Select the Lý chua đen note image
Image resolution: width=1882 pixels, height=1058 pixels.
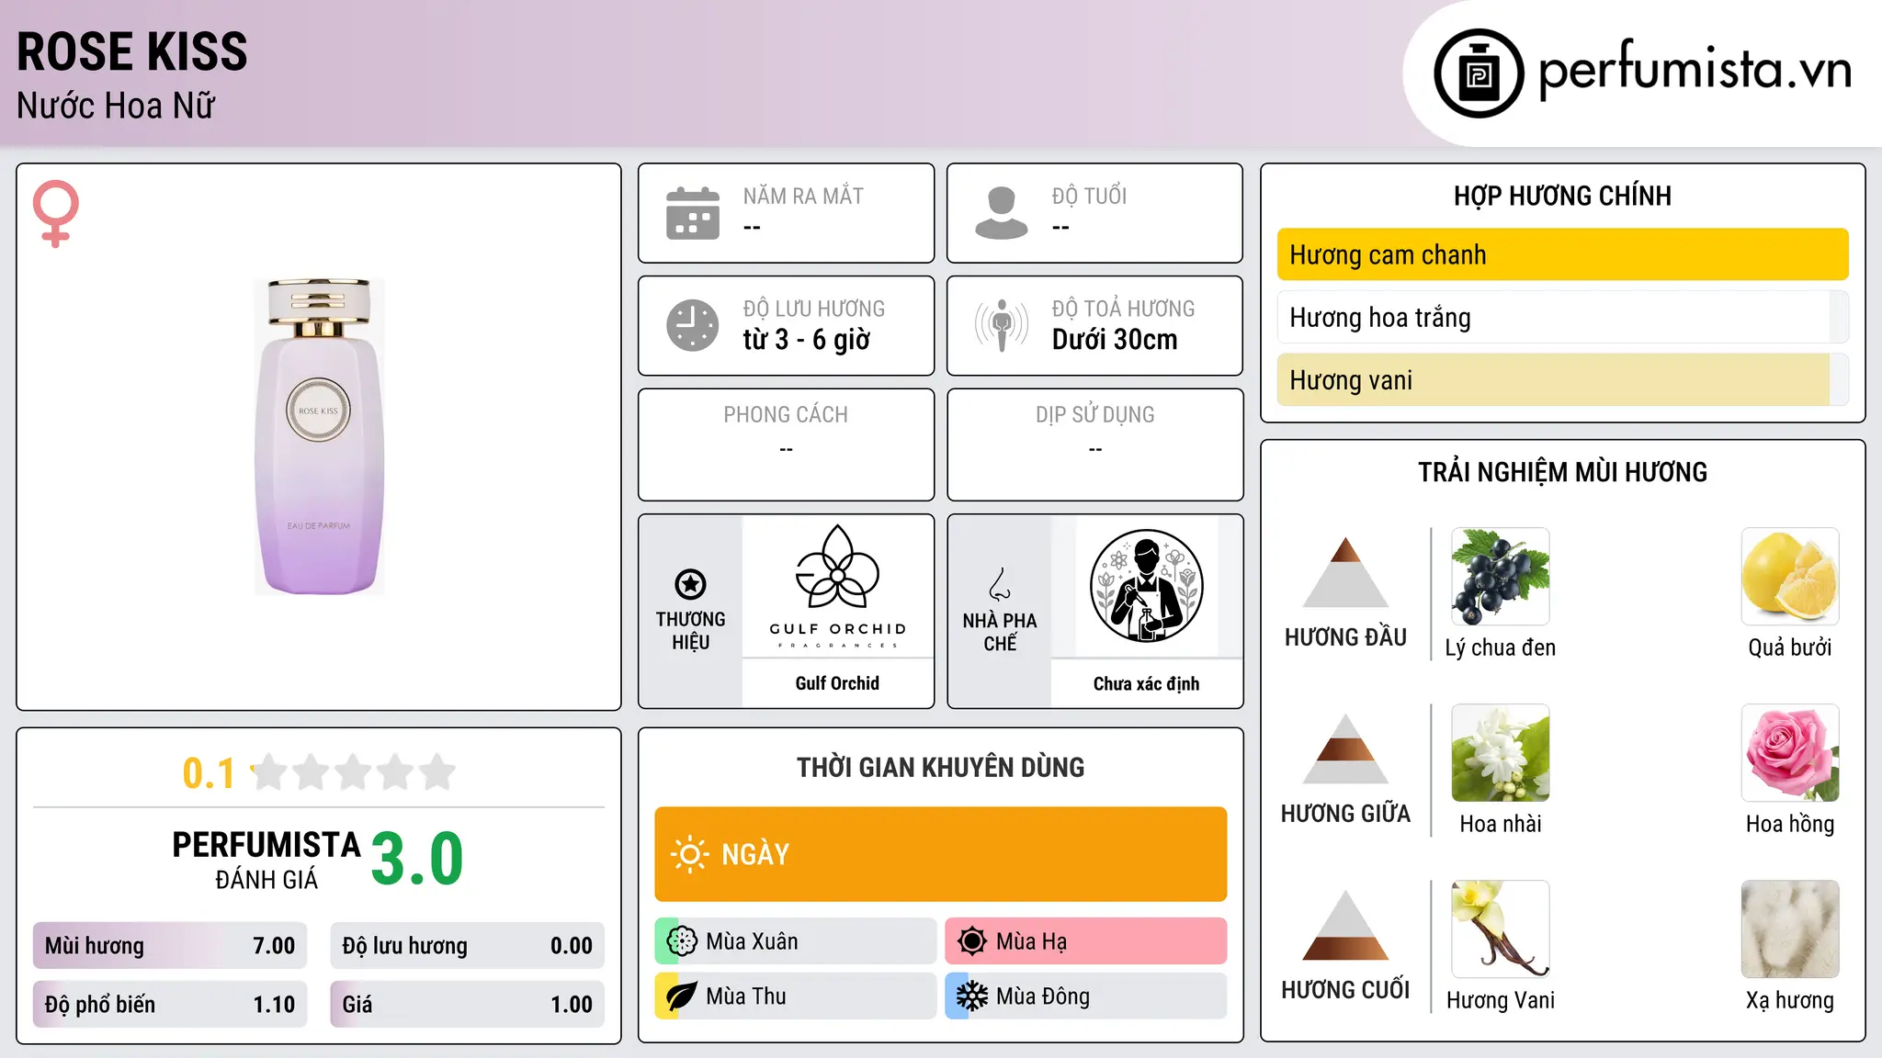tap(1501, 577)
